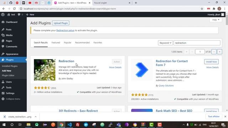228x128 pixels.
Task: Click the Upload Plugin button
Action: click(61, 23)
